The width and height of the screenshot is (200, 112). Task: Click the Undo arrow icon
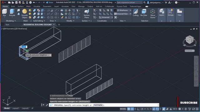coord(34,2)
